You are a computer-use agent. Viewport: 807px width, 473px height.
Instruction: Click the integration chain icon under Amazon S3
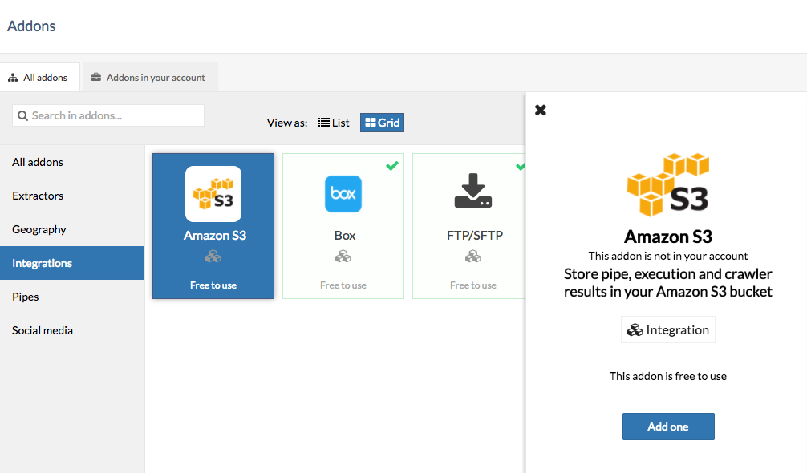click(213, 256)
